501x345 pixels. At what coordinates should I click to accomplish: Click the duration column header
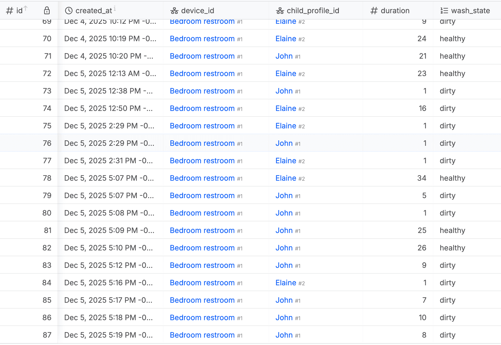398,11
